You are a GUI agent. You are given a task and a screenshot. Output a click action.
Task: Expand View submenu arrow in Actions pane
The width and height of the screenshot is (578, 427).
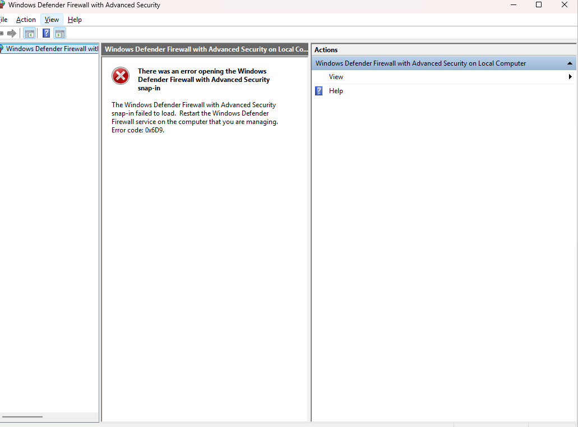[570, 77]
